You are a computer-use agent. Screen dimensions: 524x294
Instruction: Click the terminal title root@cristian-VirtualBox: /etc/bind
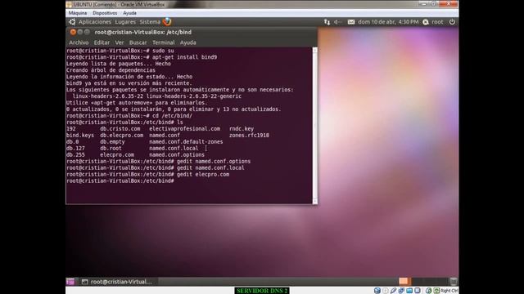tap(143, 33)
